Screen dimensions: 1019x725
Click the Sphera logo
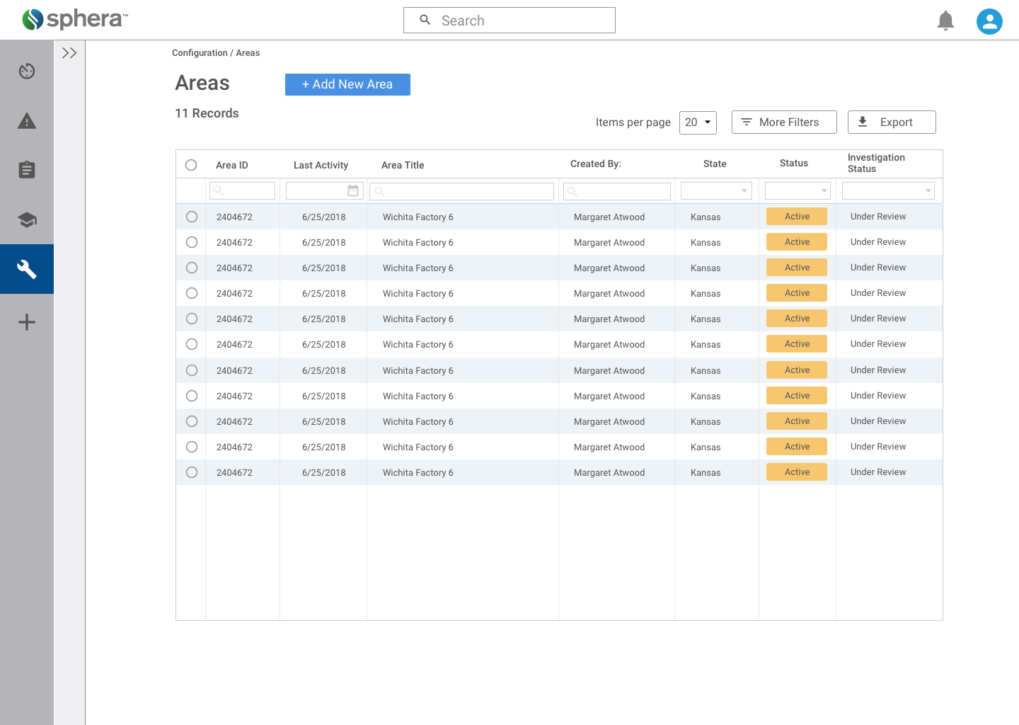point(75,19)
